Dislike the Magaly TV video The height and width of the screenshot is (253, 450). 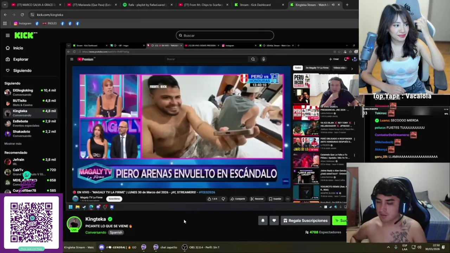[223, 199]
